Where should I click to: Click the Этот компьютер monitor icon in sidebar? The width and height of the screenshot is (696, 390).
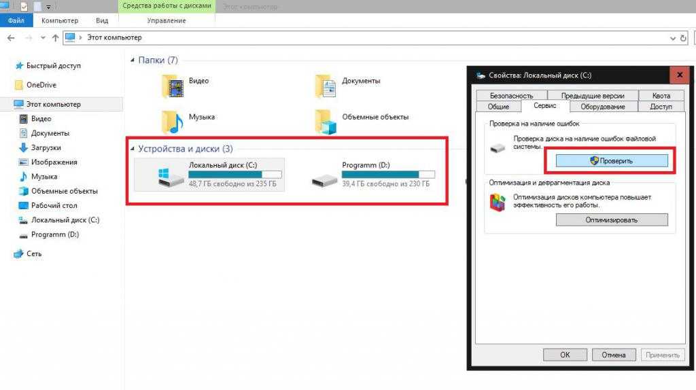pyautogui.click(x=18, y=104)
